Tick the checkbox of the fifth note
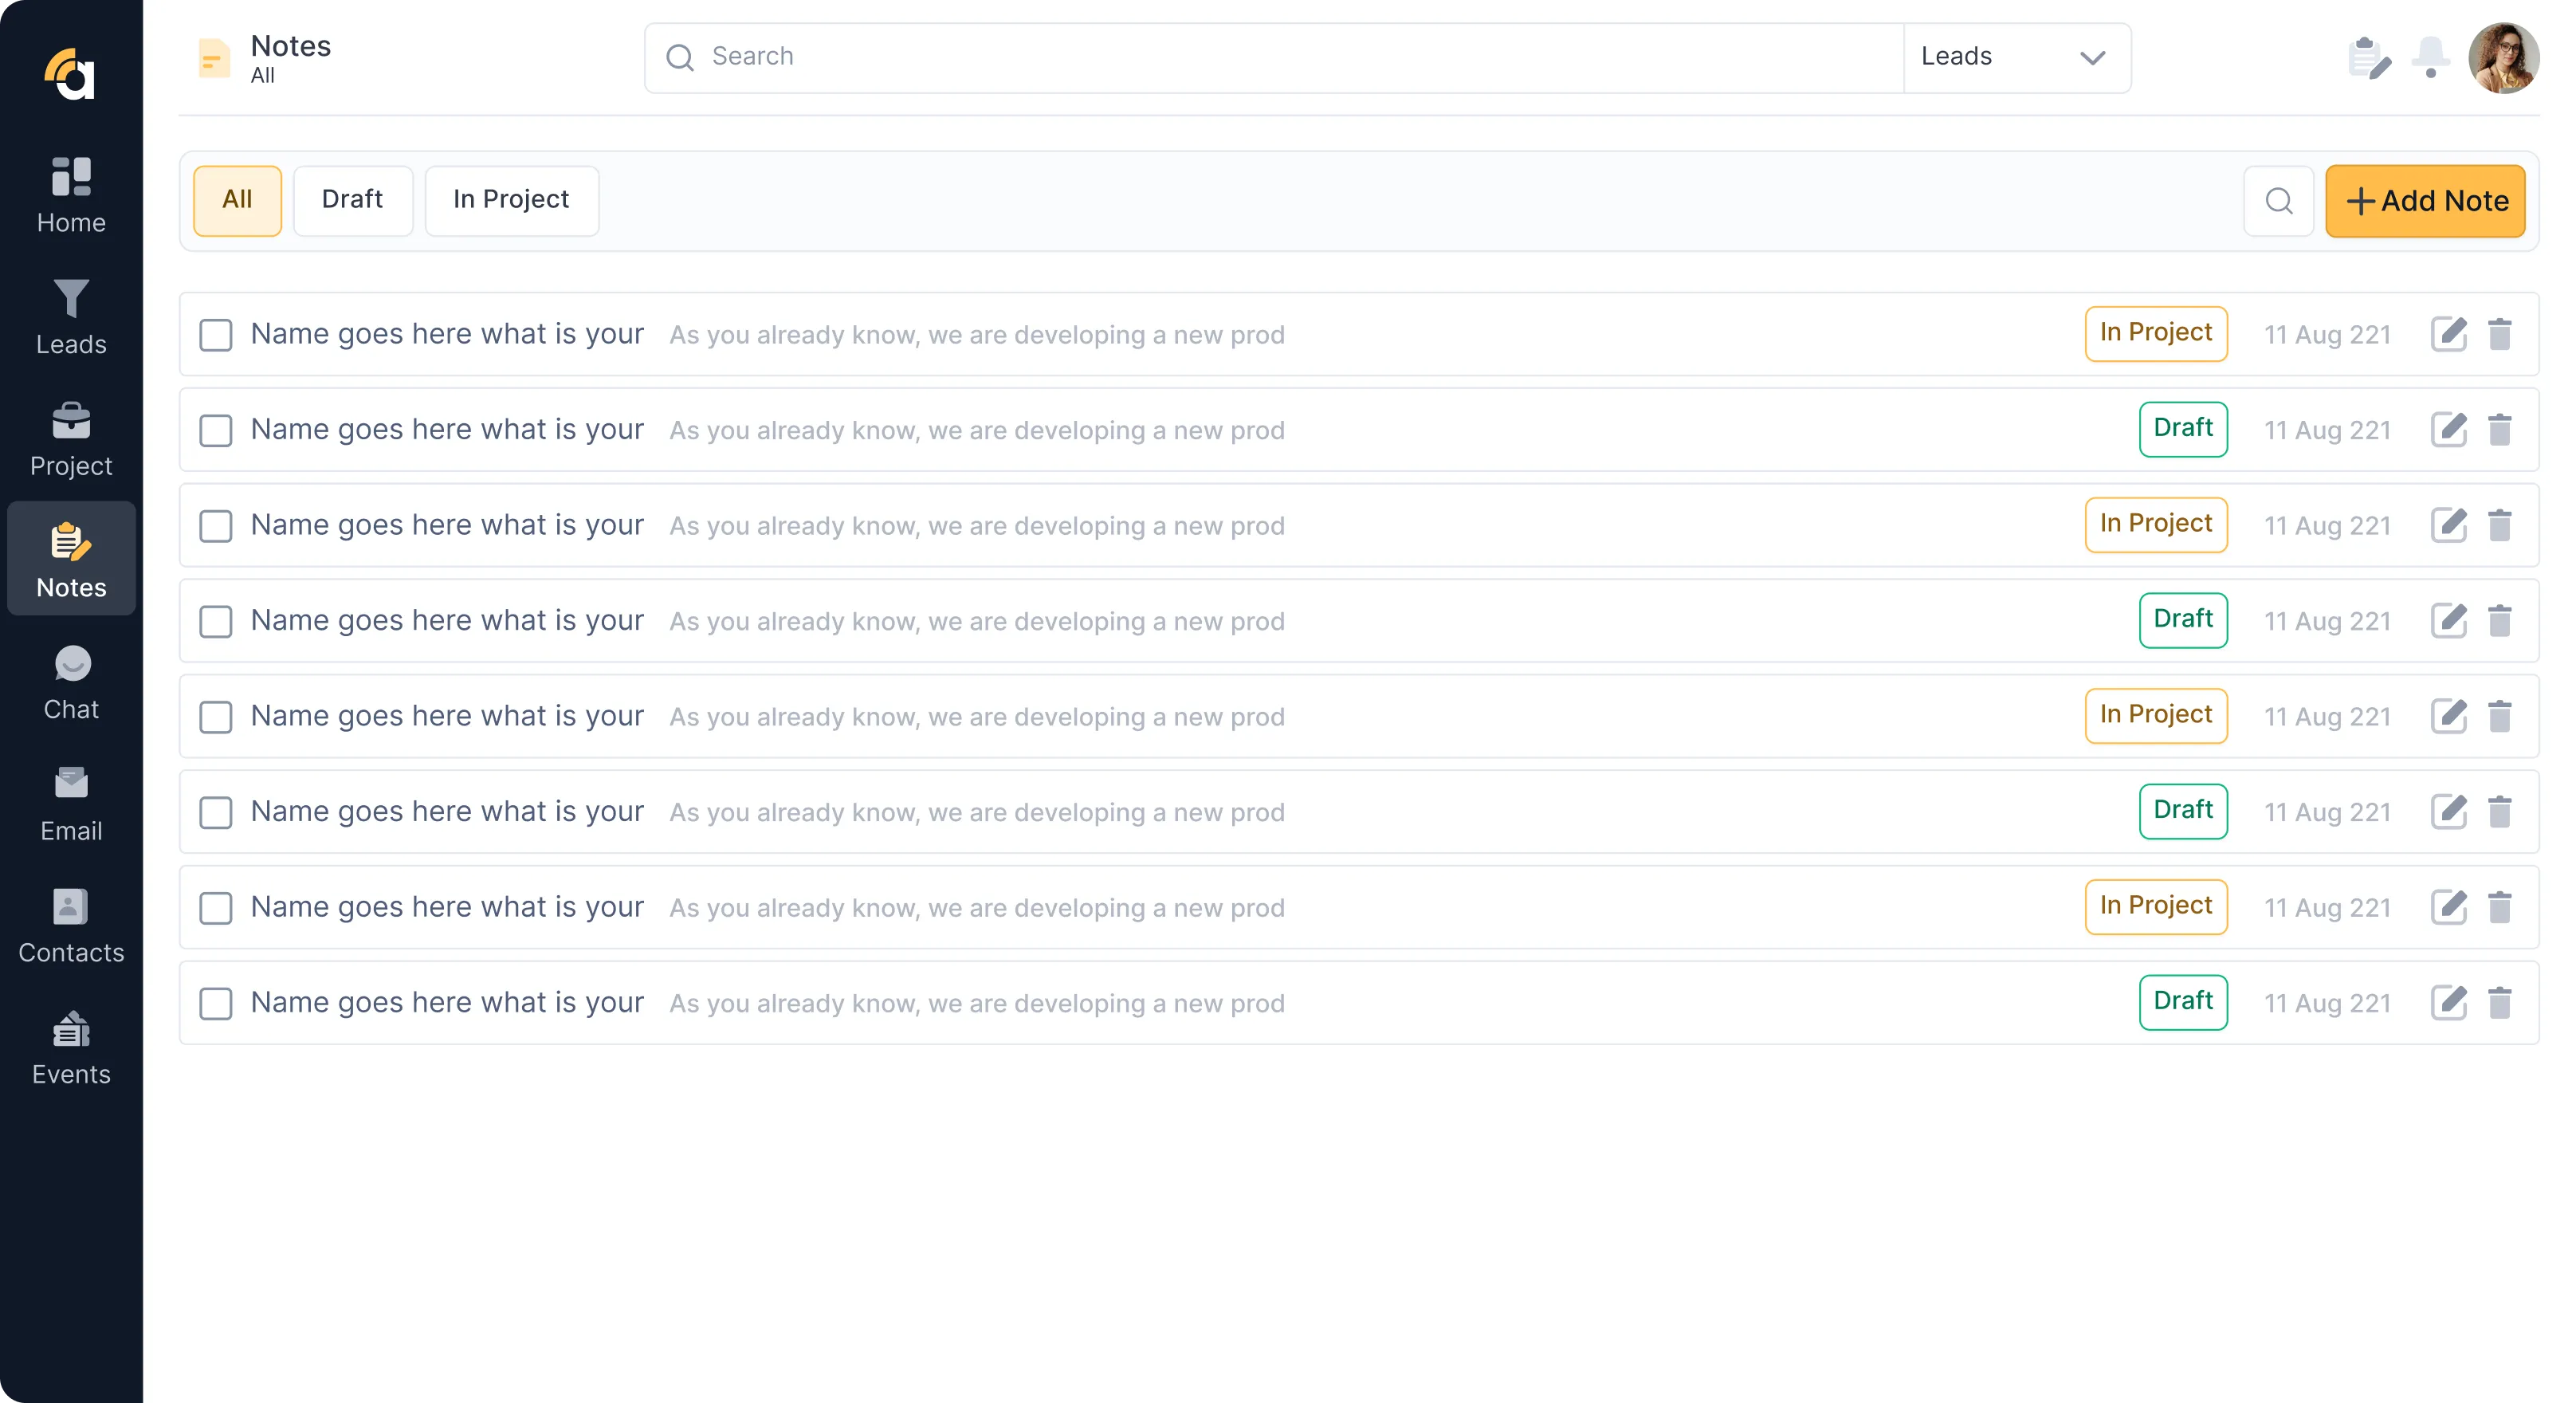 coord(216,717)
